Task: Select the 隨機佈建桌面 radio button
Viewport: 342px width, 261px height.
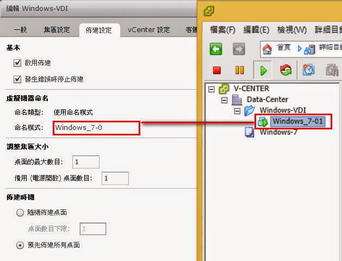Action: point(20,213)
